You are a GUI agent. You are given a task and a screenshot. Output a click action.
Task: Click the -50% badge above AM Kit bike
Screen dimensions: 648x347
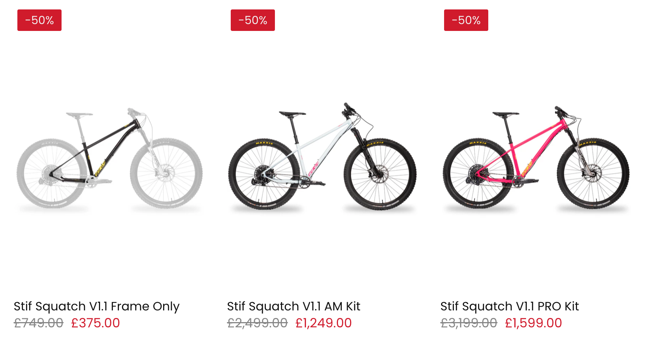point(253,20)
